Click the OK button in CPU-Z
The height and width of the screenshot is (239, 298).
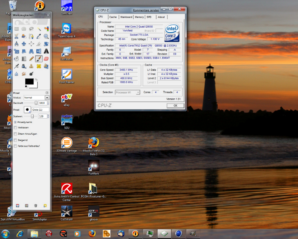[175, 106]
